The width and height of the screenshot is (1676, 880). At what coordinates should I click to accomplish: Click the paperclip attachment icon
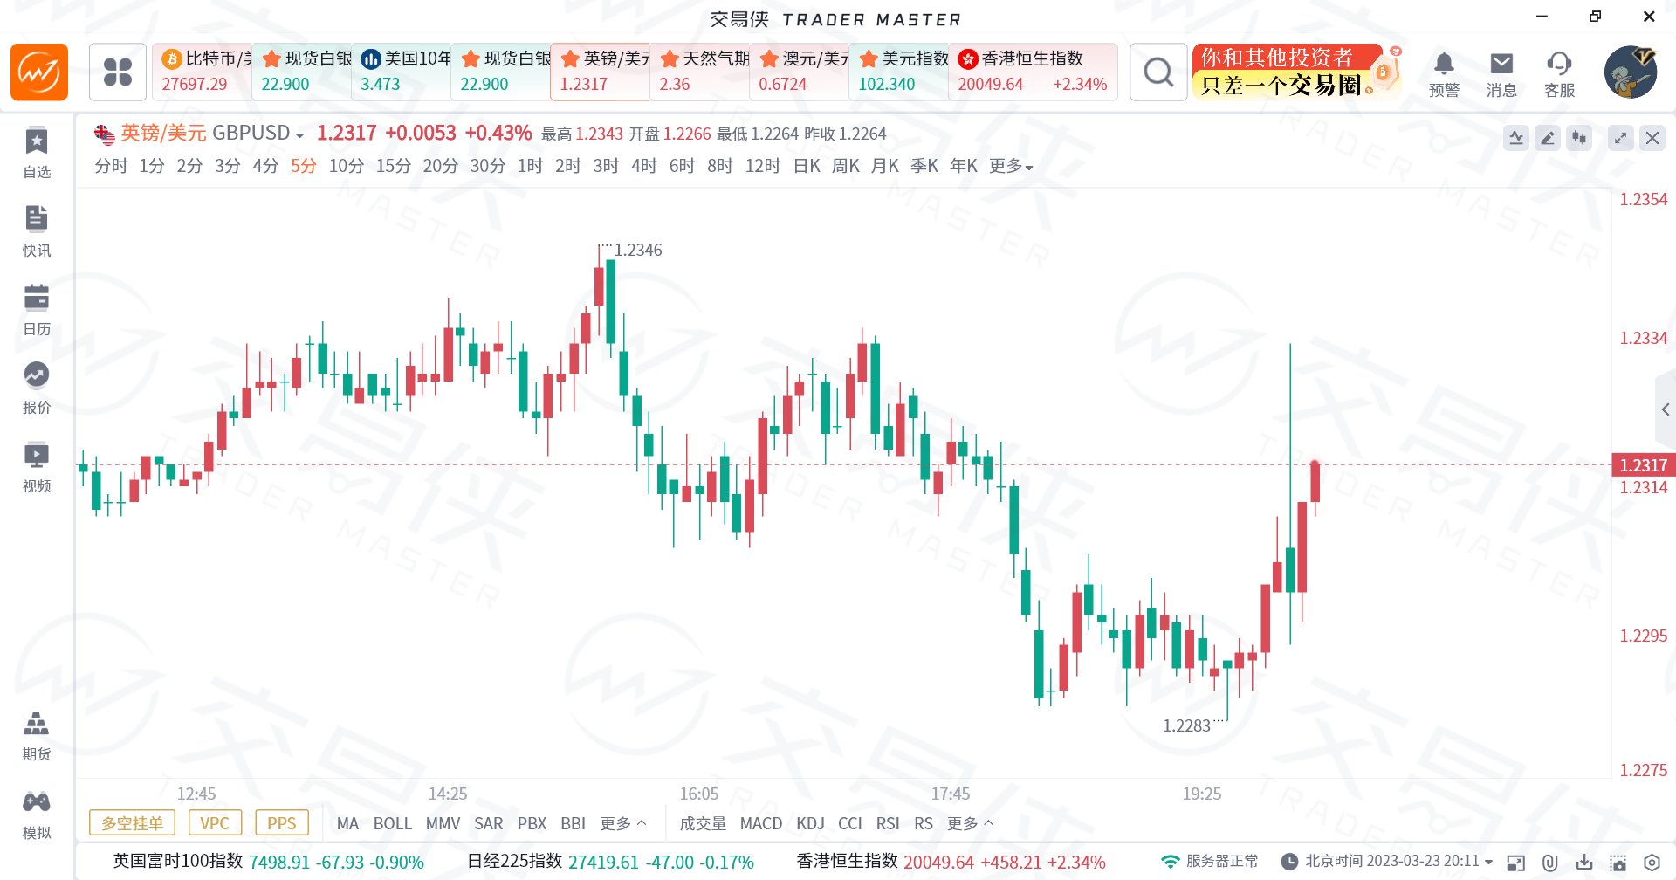[x=1550, y=863]
